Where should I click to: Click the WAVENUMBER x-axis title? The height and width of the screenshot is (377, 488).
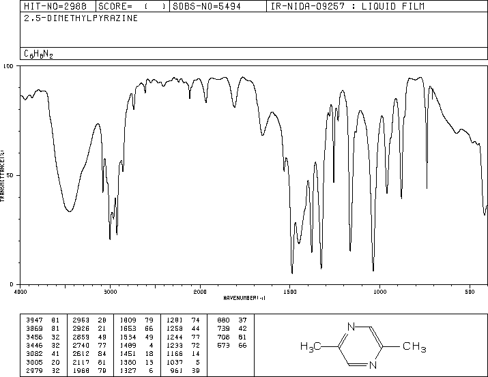[x=244, y=298]
